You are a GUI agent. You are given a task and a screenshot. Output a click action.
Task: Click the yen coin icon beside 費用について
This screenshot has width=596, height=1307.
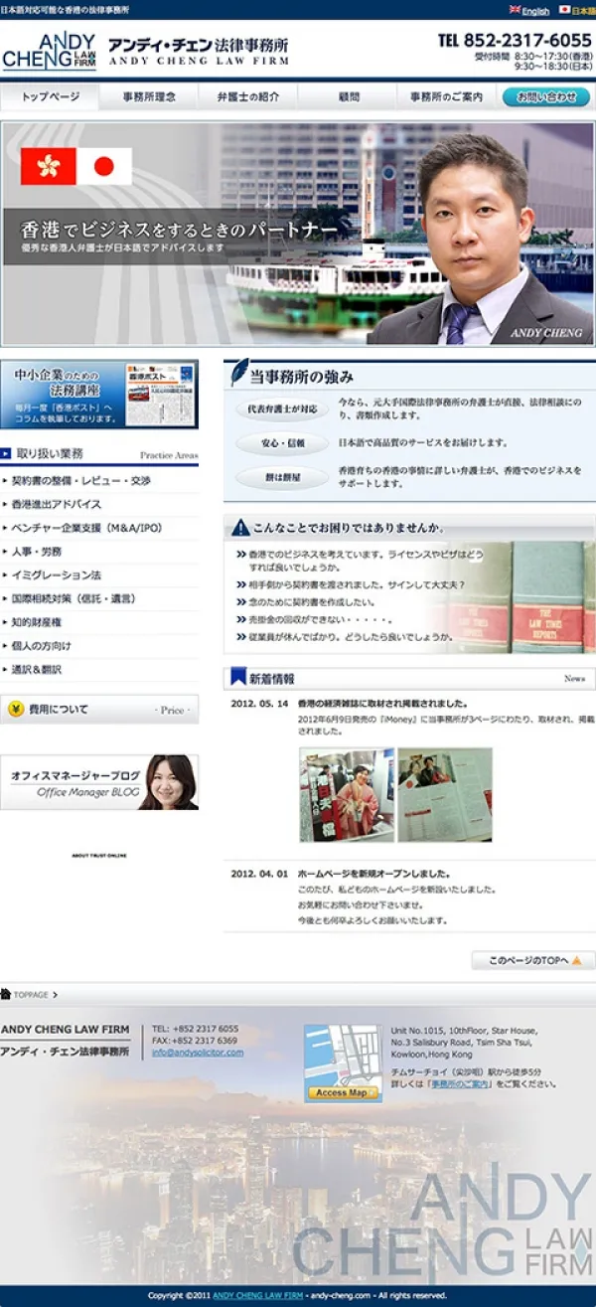[x=16, y=710]
